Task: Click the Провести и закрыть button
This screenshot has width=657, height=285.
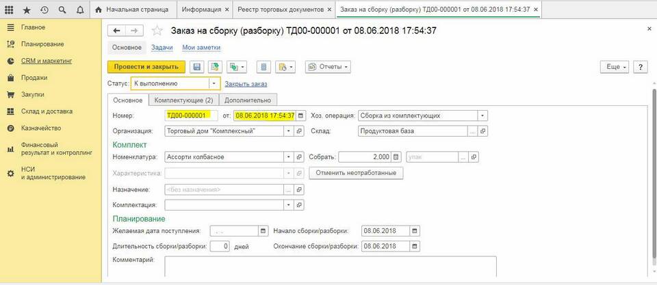Action: point(146,67)
